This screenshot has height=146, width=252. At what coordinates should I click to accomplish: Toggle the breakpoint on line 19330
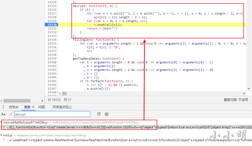51,25
